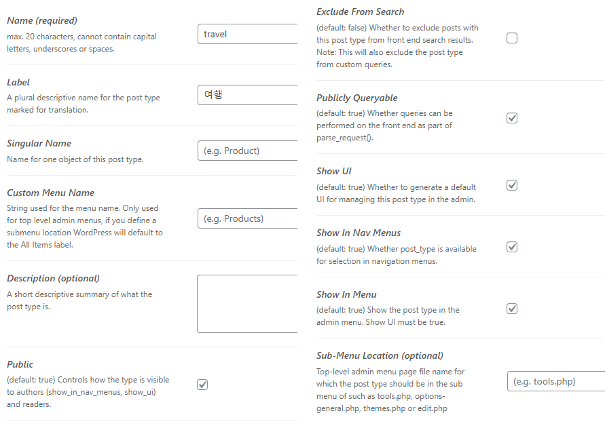The height and width of the screenshot is (430, 605).
Task: Enable the Exclude From Search checkbox
Action: pos(511,38)
